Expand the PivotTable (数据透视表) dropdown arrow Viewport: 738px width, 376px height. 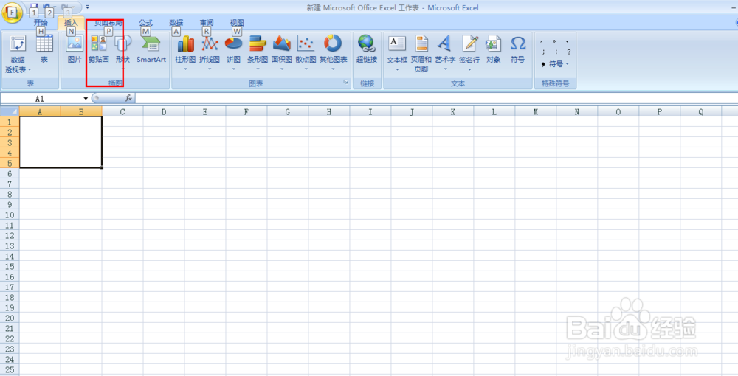point(30,69)
